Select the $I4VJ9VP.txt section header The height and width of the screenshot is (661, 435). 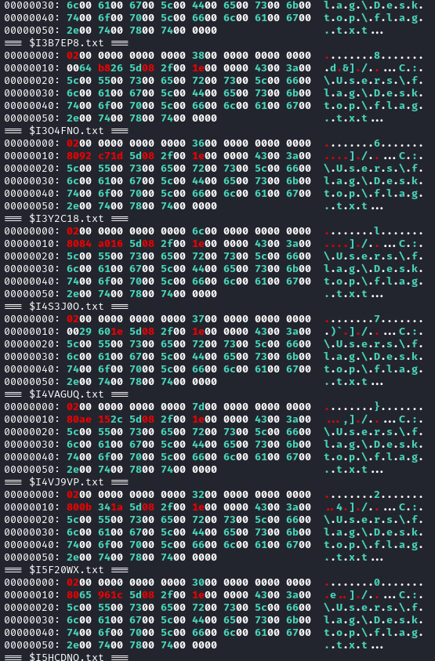point(66,482)
